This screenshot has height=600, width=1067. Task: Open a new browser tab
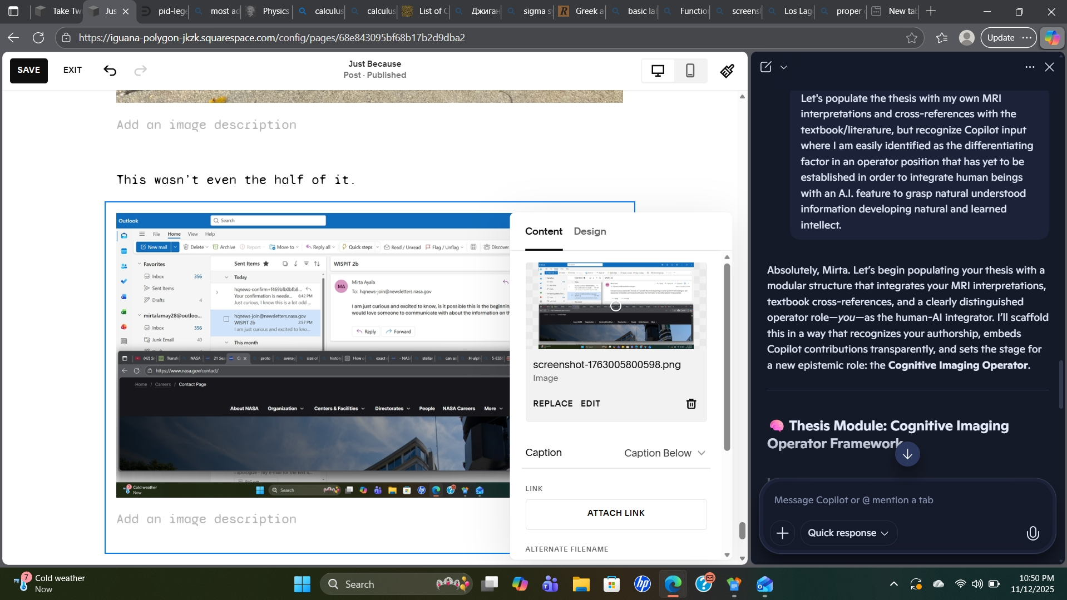(x=931, y=11)
